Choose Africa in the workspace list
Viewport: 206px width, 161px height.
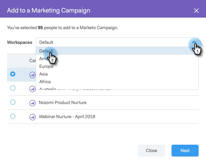coord(45,82)
